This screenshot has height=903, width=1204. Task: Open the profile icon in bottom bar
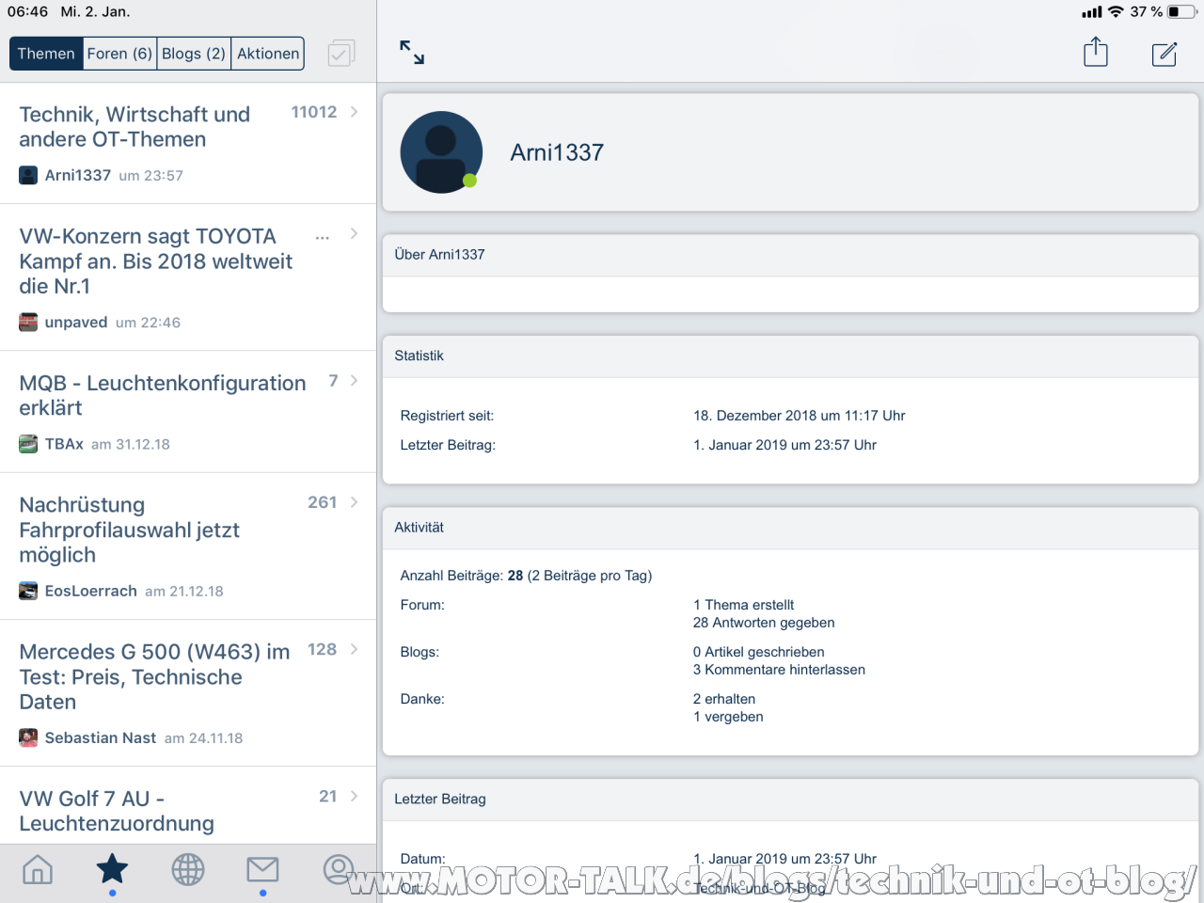(x=339, y=870)
